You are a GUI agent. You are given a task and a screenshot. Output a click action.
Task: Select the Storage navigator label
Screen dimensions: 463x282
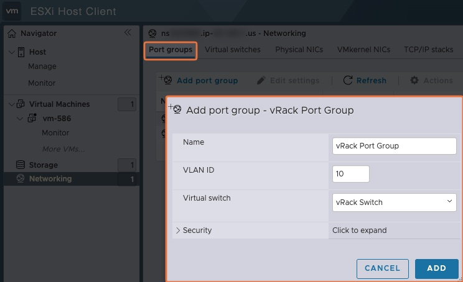click(44, 165)
